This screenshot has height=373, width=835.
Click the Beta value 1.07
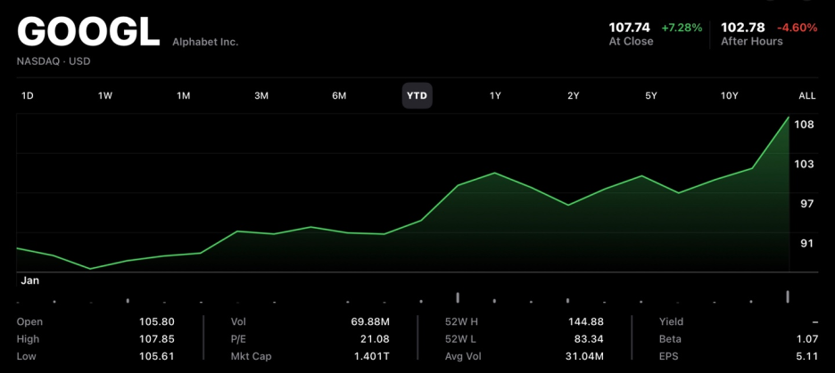point(808,339)
